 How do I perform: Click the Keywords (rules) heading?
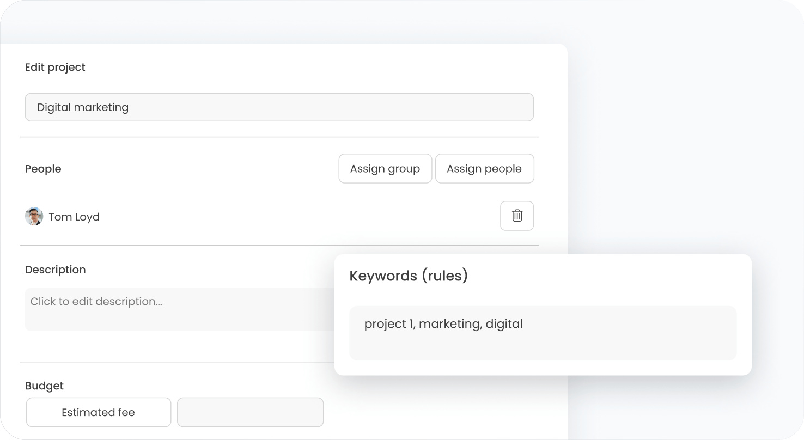[x=409, y=276]
